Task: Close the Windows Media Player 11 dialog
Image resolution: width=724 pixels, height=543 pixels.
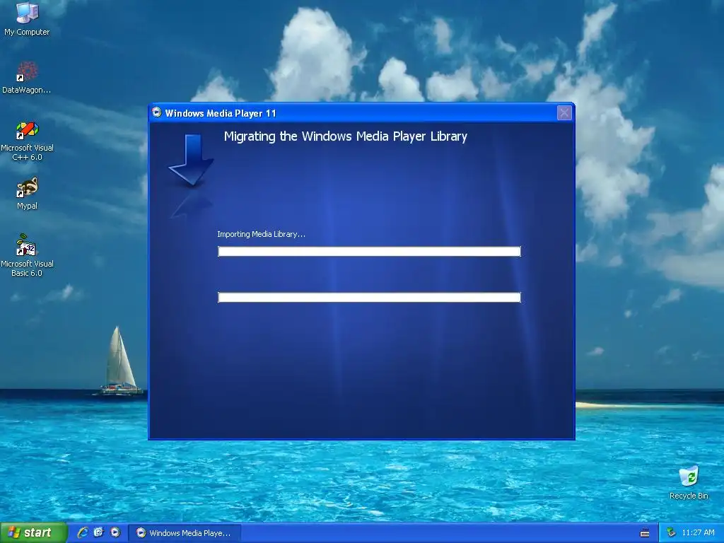Action: pyautogui.click(x=564, y=112)
